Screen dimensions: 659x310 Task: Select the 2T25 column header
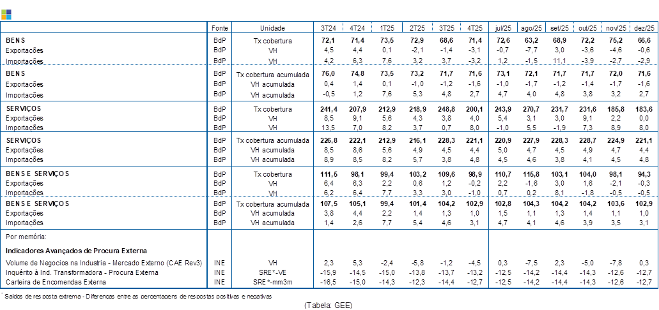tap(416, 28)
